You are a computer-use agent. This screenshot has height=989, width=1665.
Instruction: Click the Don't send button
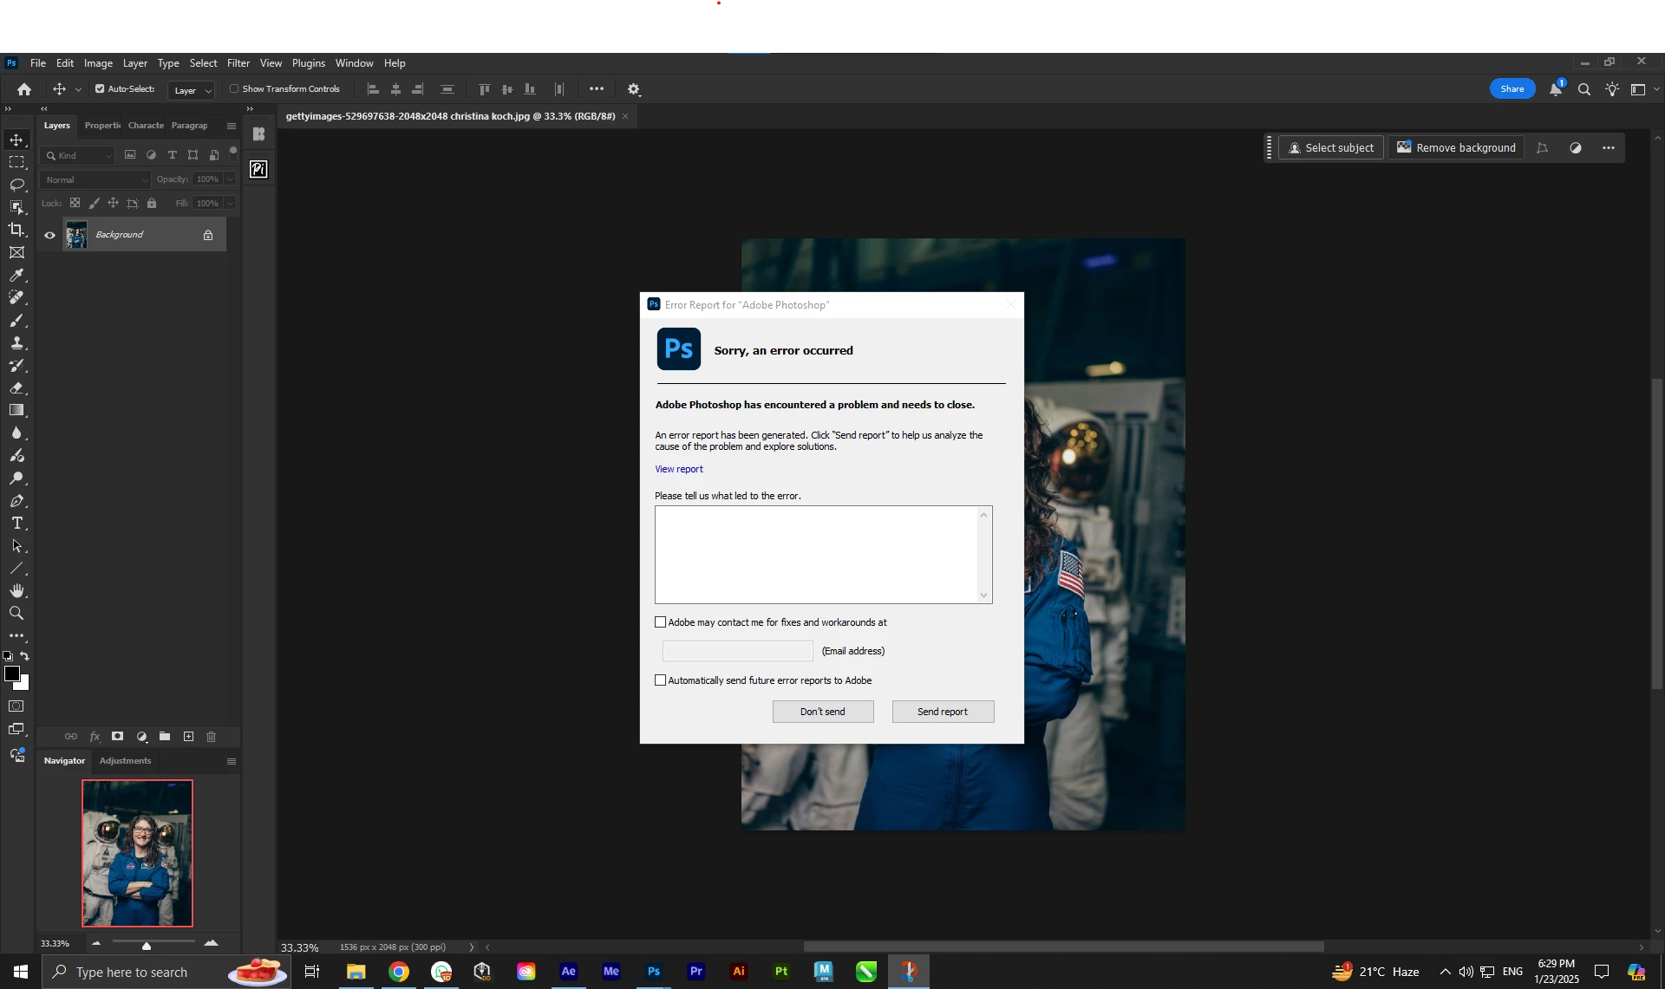point(822,712)
